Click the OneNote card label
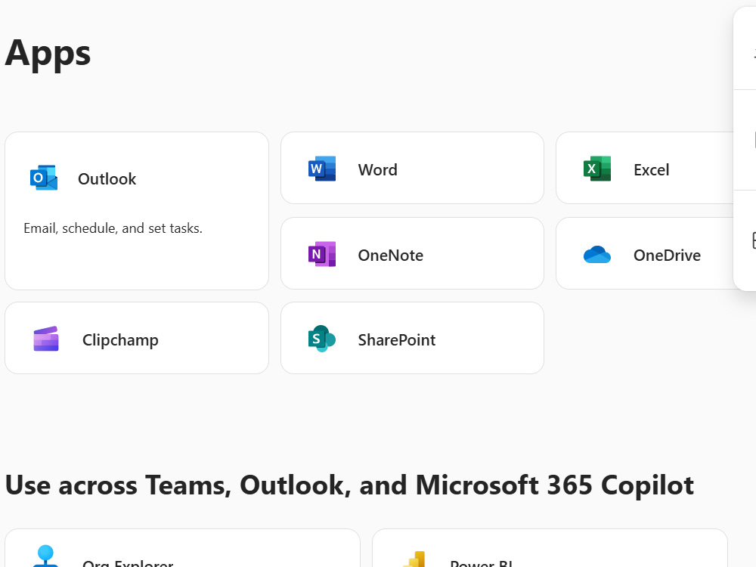The height and width of the screenshot is (567, 756). click(391, 255)
